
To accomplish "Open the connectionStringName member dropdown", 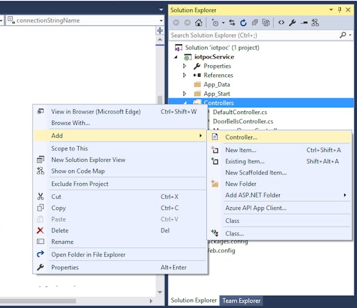I will pyautogui.click(x=161, y=21).
